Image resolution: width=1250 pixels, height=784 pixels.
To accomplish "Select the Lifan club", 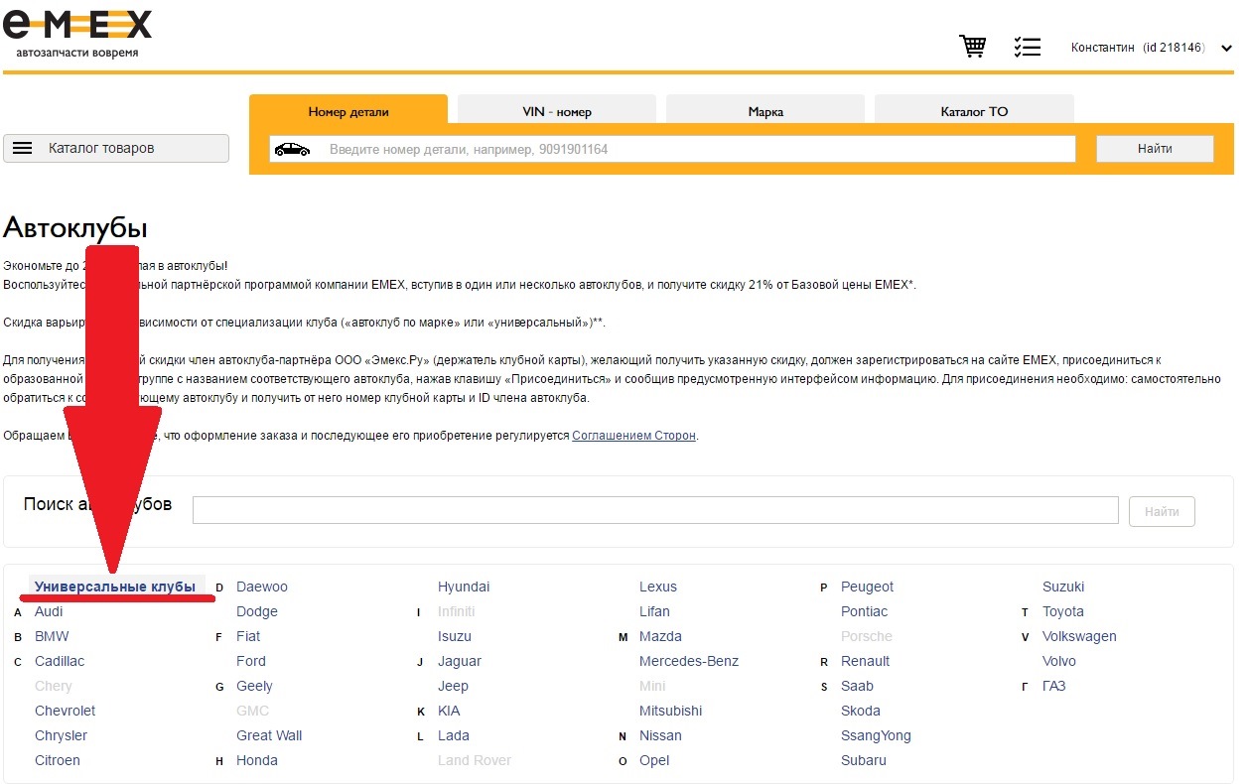I will pyautogui.click(x=654, y=611).
